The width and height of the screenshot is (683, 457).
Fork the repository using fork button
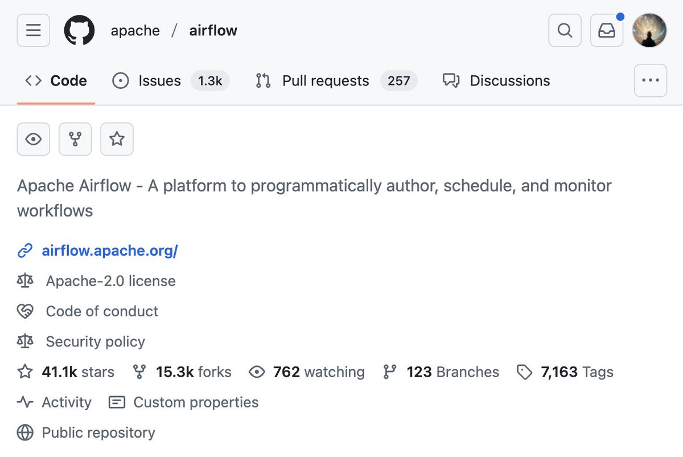(x=75, y=139)
